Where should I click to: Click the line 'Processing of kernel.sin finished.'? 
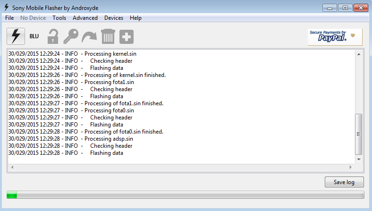click(87, 75)
